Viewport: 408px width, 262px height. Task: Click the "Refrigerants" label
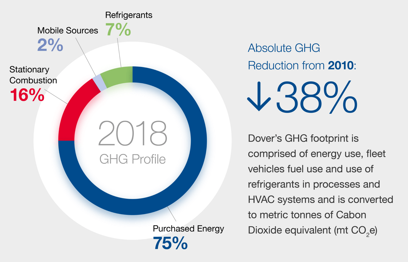point(129,15)
